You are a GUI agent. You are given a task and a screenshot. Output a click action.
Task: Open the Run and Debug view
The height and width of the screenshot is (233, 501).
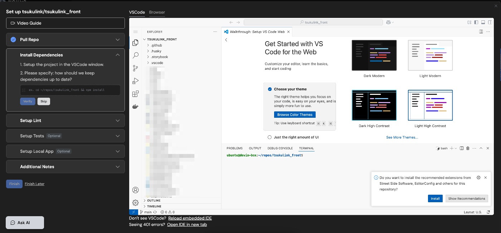135,81
